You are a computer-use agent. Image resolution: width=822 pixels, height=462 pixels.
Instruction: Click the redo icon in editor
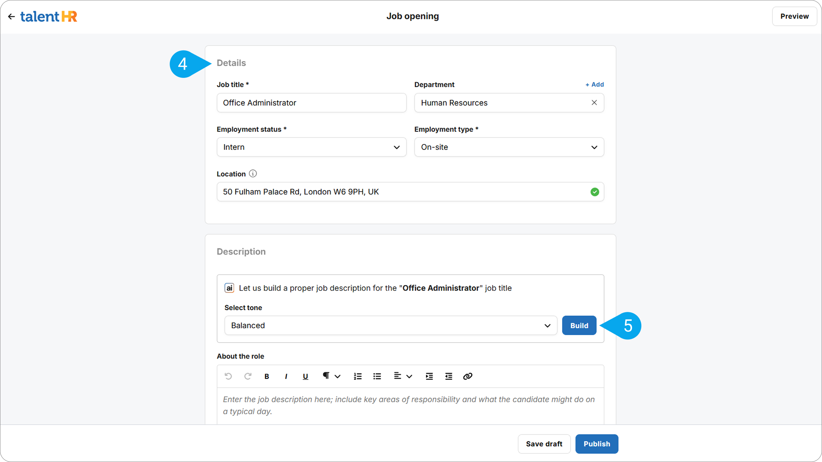click(x=247, y=376)
